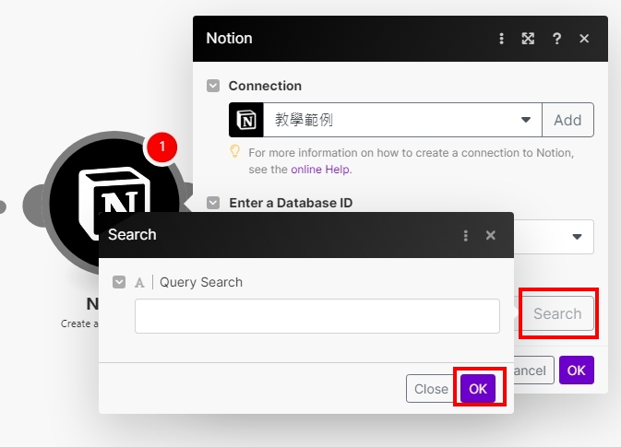The image size is (621, 447).
Task: Open the Search dialog three-dot menu
Action: point(465,235)
